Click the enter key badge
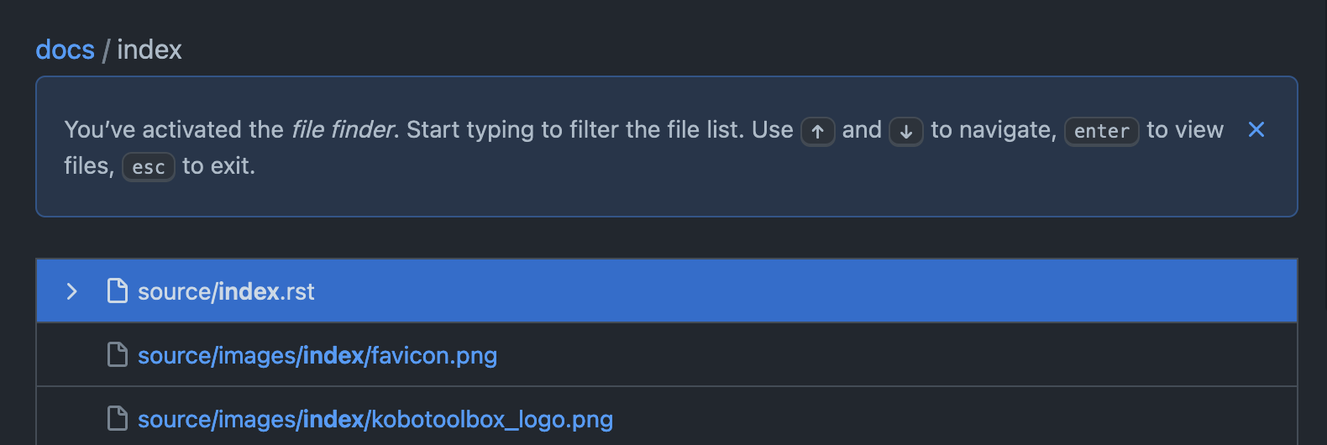Viewport: 1327px width, 445px height. [1101, 132]
